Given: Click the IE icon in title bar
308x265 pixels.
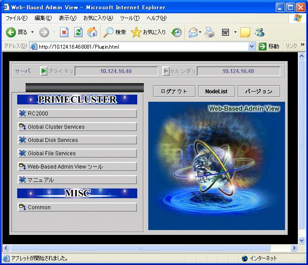Looking at the screenshot, I should point(6,7).
